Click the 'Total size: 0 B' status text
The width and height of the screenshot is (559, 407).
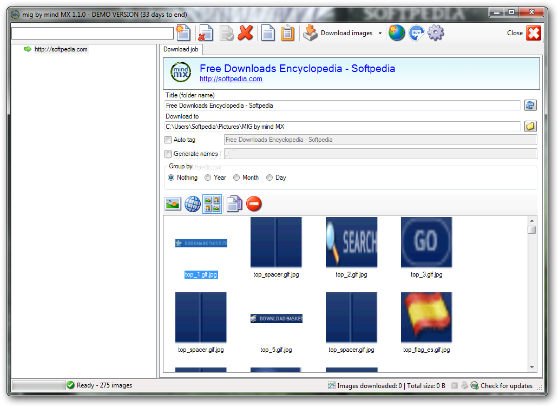click(426, 385)
